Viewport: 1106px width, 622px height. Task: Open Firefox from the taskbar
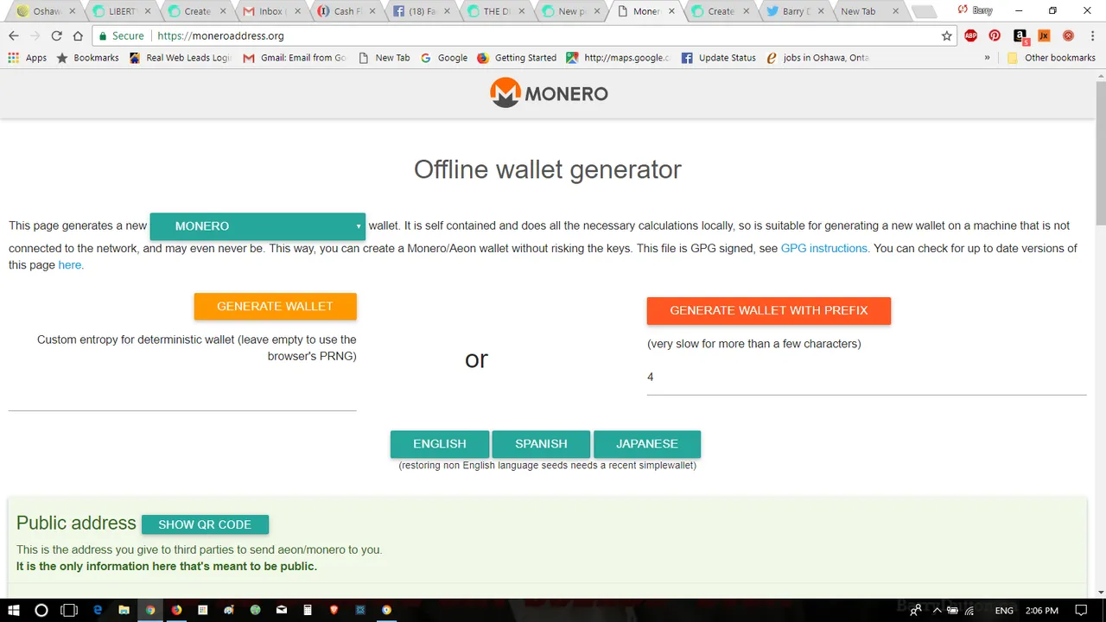[176, 610]
